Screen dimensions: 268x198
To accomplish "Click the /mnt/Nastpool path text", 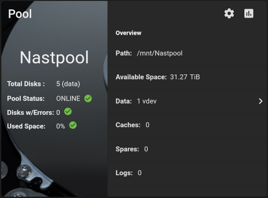I will pyautogui.click(x=159, y=53).
